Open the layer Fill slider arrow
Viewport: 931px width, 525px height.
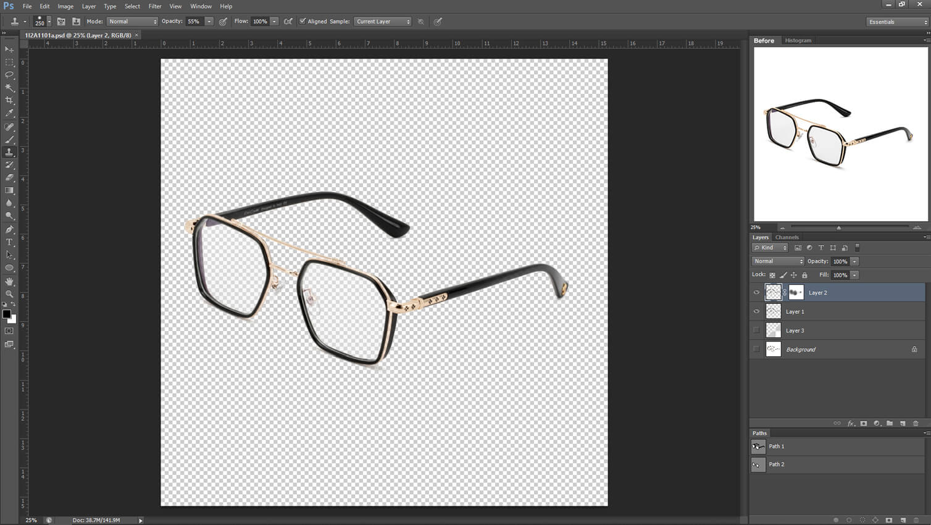(855, 275)
